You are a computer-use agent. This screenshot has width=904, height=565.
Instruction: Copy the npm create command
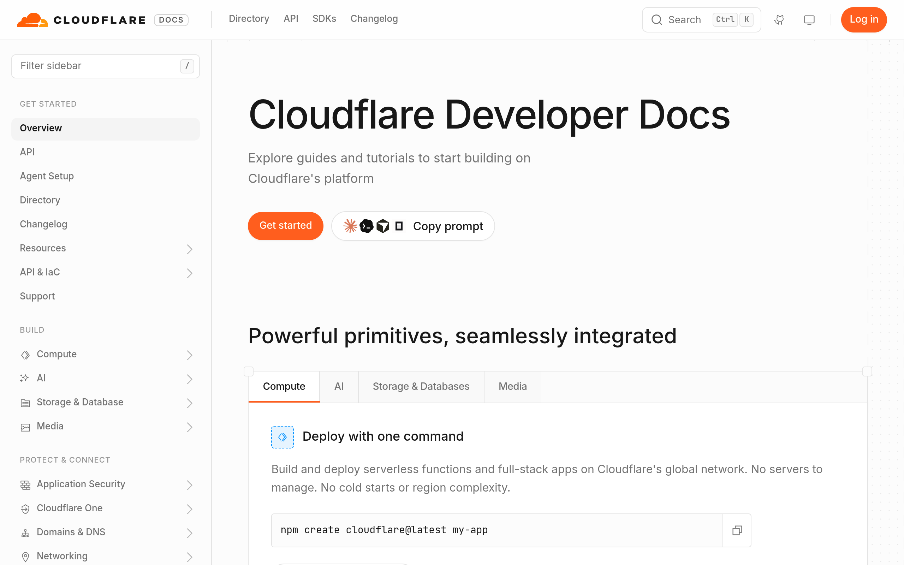click(737, 530)
